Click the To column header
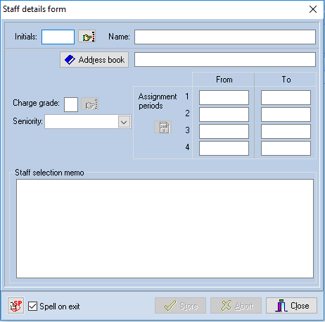 286,80
